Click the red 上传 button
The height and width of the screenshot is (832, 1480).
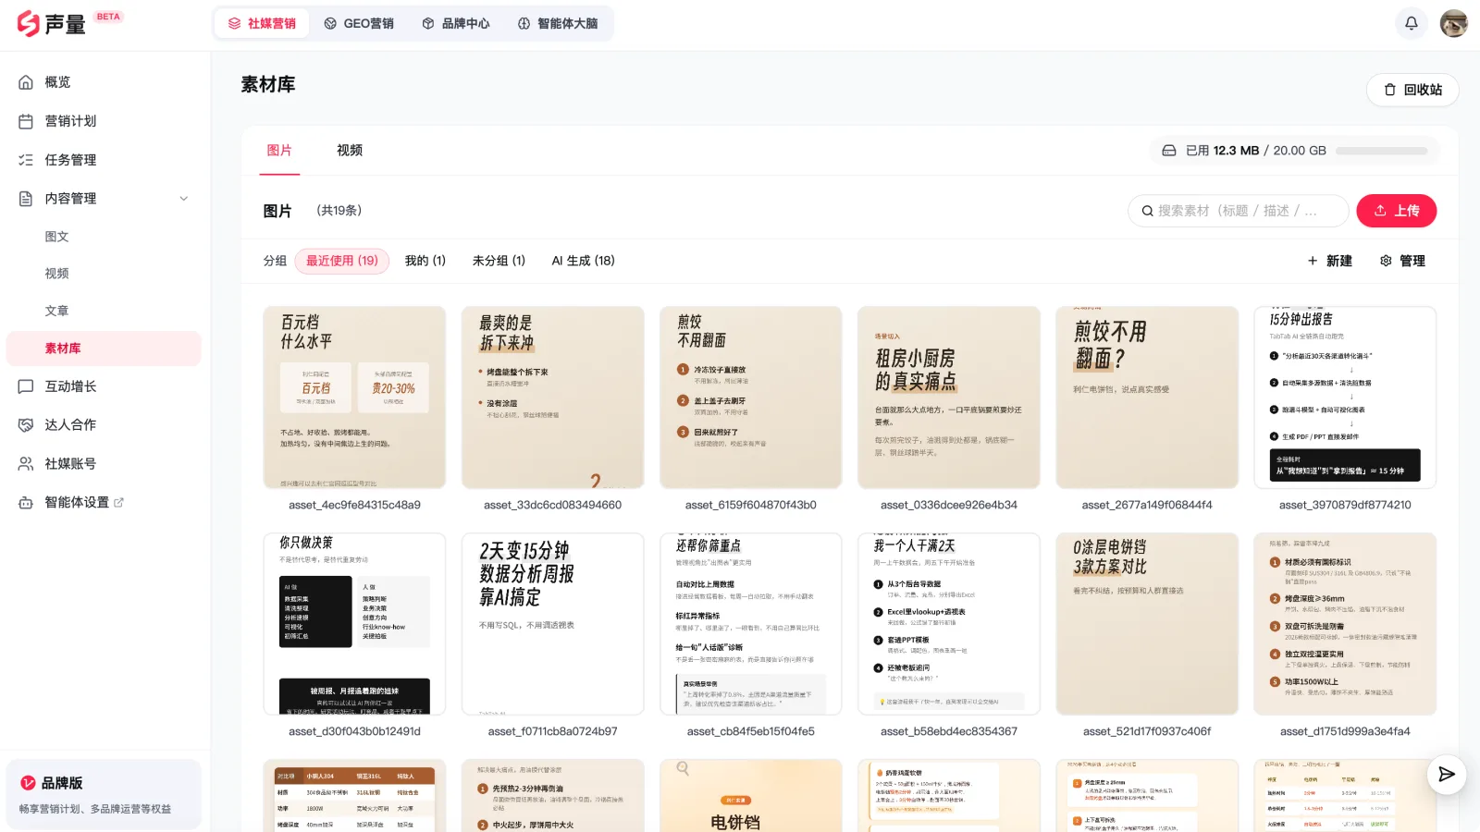1397,211
